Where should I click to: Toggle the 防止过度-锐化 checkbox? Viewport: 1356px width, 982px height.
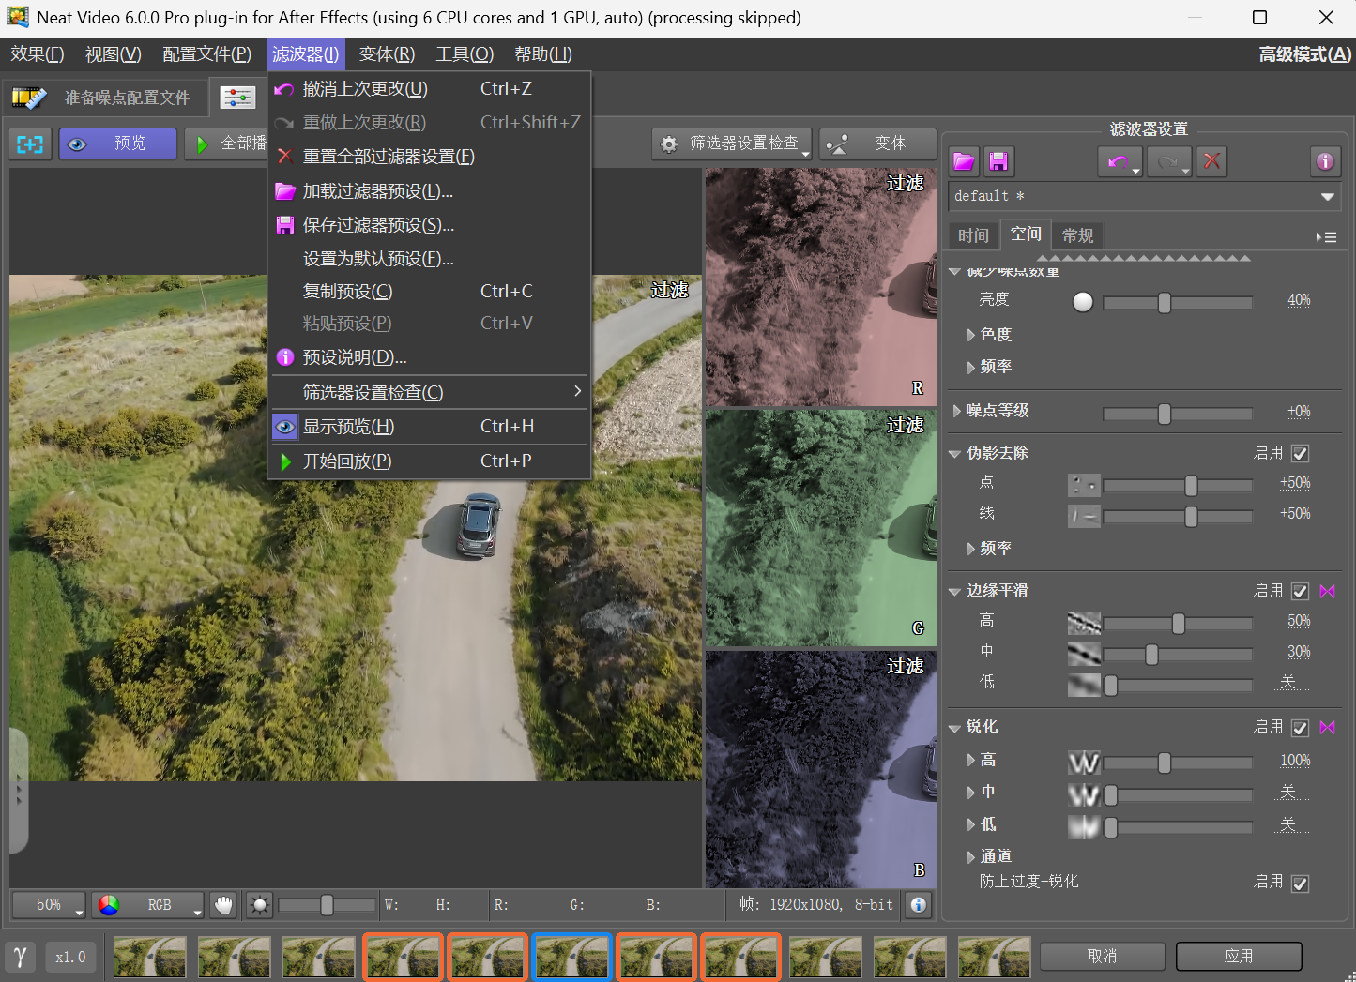pos(1300,884)
